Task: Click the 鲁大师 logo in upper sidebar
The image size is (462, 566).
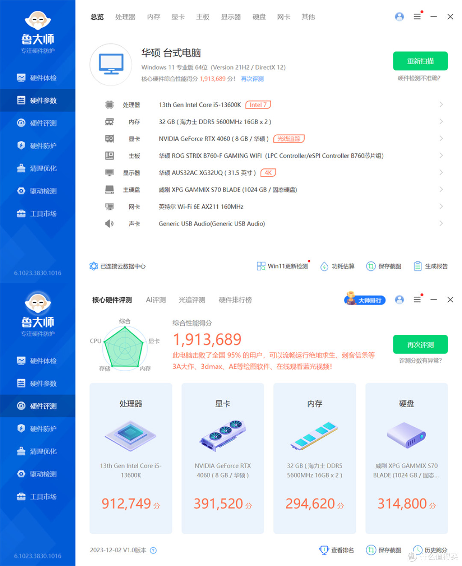Action: click(38, 33)
